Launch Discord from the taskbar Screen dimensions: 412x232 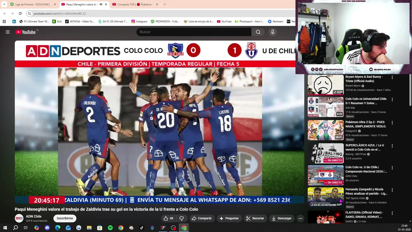(47, 228)
